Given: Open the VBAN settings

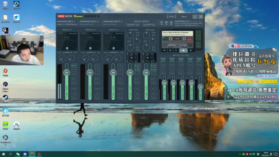Looking at the screenshot, I should click(171, 16).
